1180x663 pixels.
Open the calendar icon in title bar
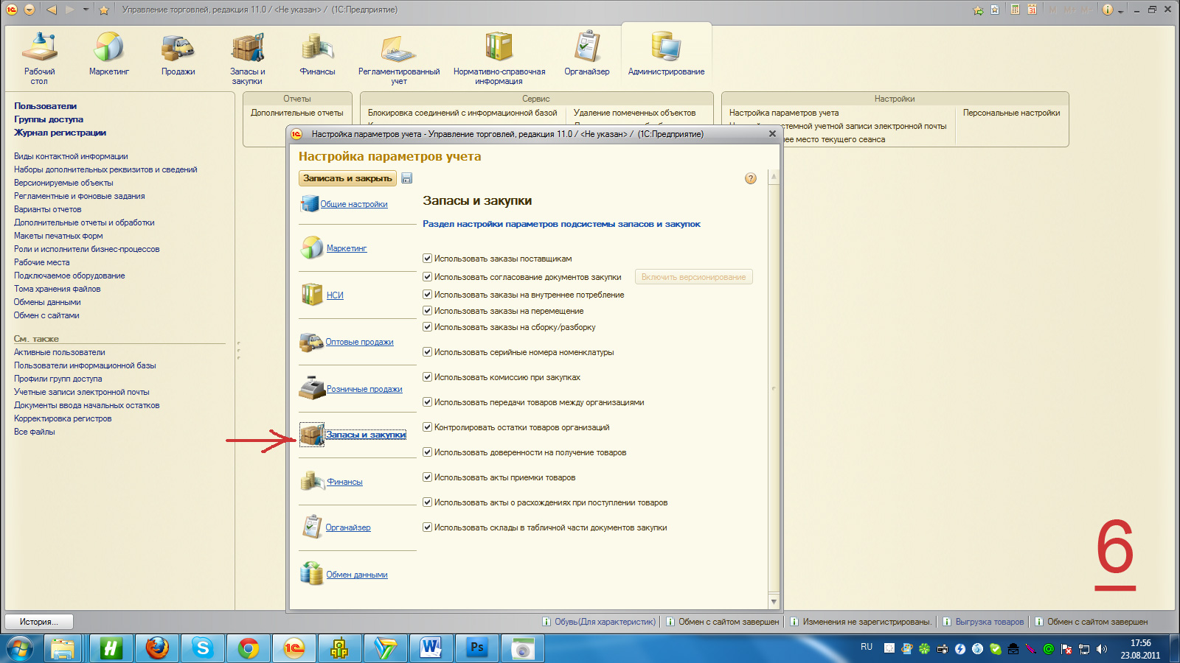(x=1032, y=10)
